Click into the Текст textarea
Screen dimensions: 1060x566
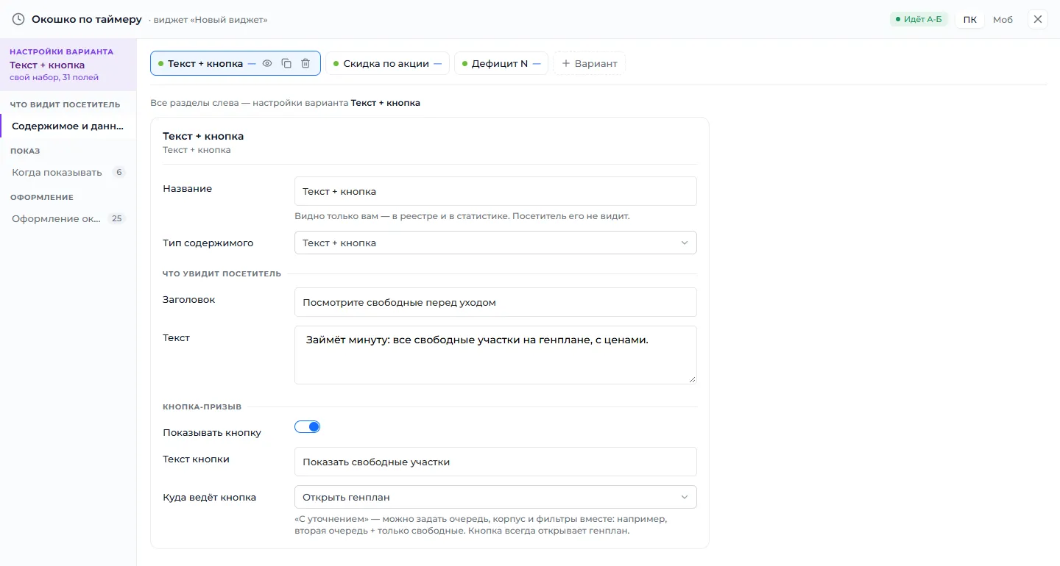pyautogui.click(x=495, y=355)
